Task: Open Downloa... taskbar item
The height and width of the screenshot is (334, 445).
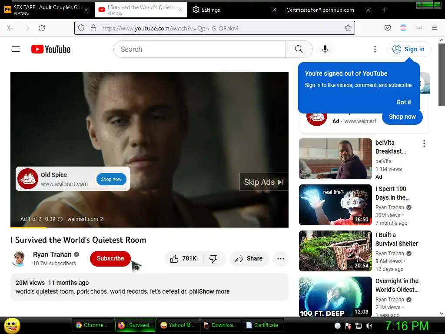Action: click(x=220, y=325)
